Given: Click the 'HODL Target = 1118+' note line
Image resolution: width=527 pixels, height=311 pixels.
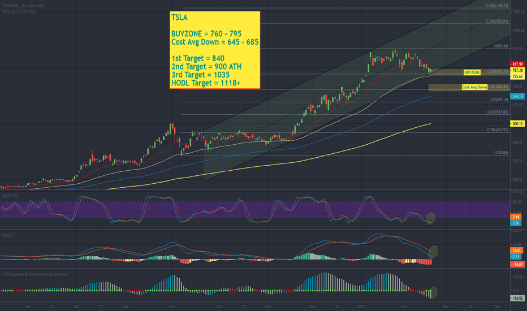Looking at the screenshot, I should point(206,83).
